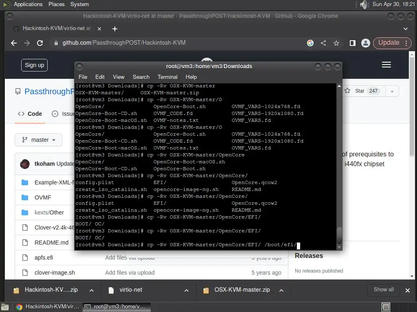Viewport: 417px width, 312px height.
Task: Click the Google lens icon in address bar
Action: point(310,43)
